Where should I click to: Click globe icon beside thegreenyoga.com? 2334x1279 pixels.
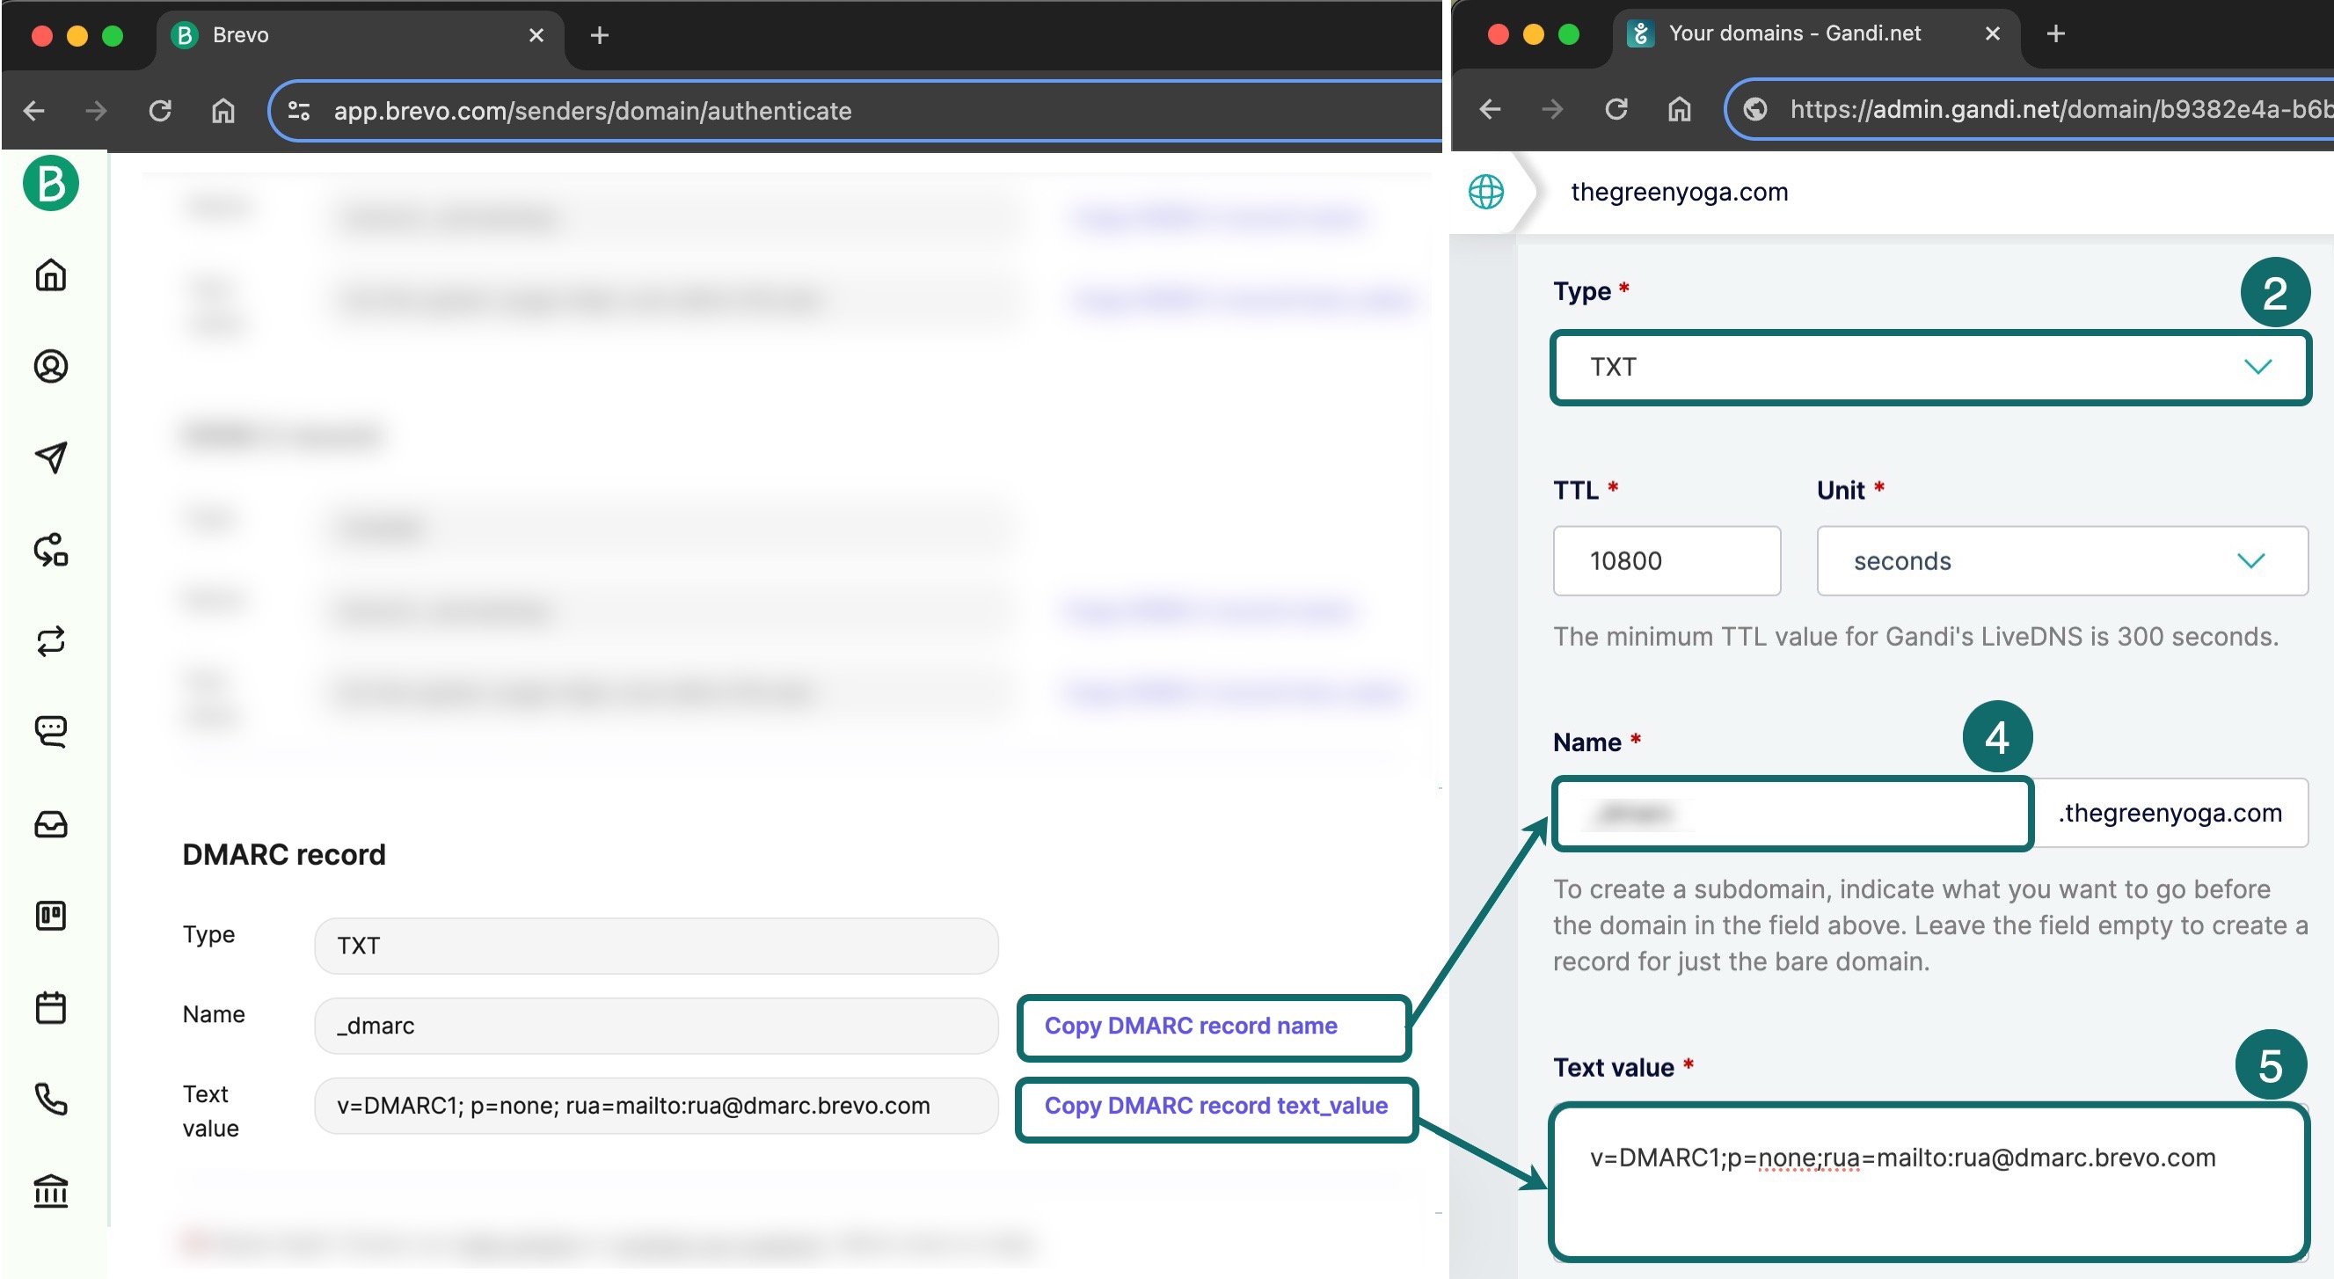coord(1486,192)
